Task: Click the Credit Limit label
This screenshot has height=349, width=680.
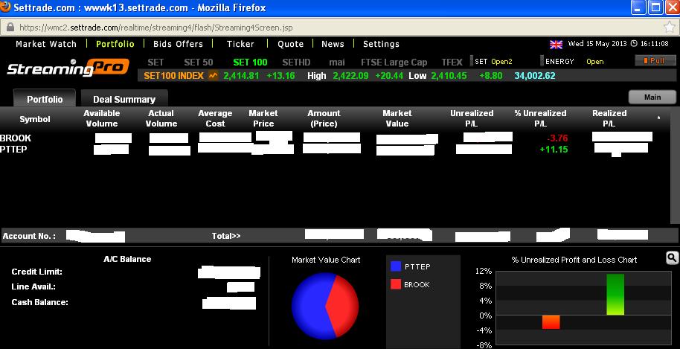Action: [x=37, y=272]
